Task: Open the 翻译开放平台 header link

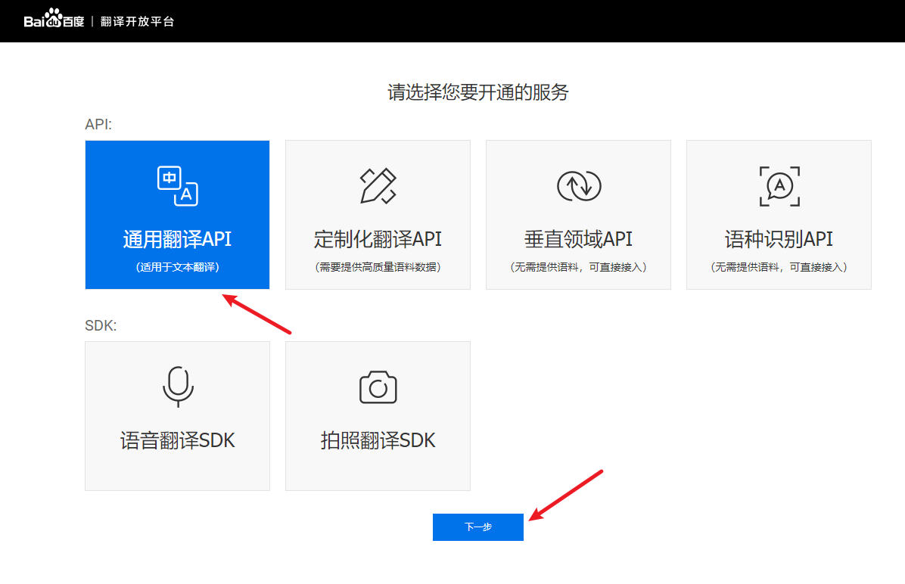Action: click(138, 21)
